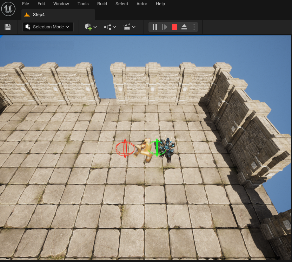Open the Edit menu
292x262 pixels.
tap(41, 4)
